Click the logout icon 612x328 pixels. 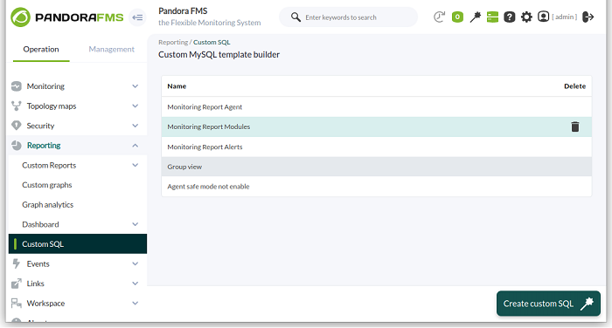click(588, 17)
